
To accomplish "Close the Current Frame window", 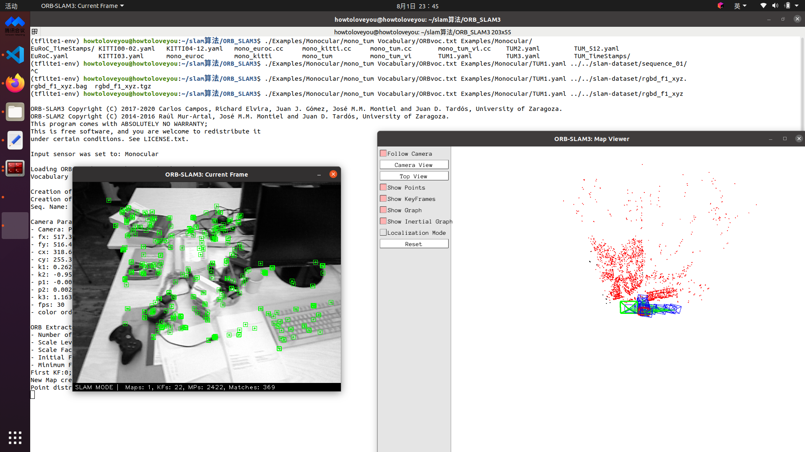I will click(x=333, y=174).
